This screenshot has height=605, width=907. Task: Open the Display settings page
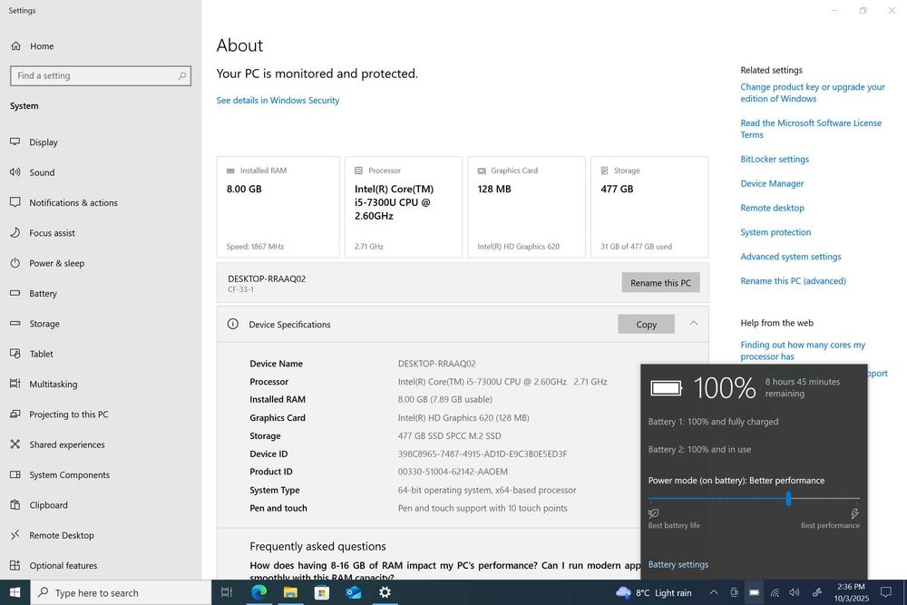click(x=44, y=142)
